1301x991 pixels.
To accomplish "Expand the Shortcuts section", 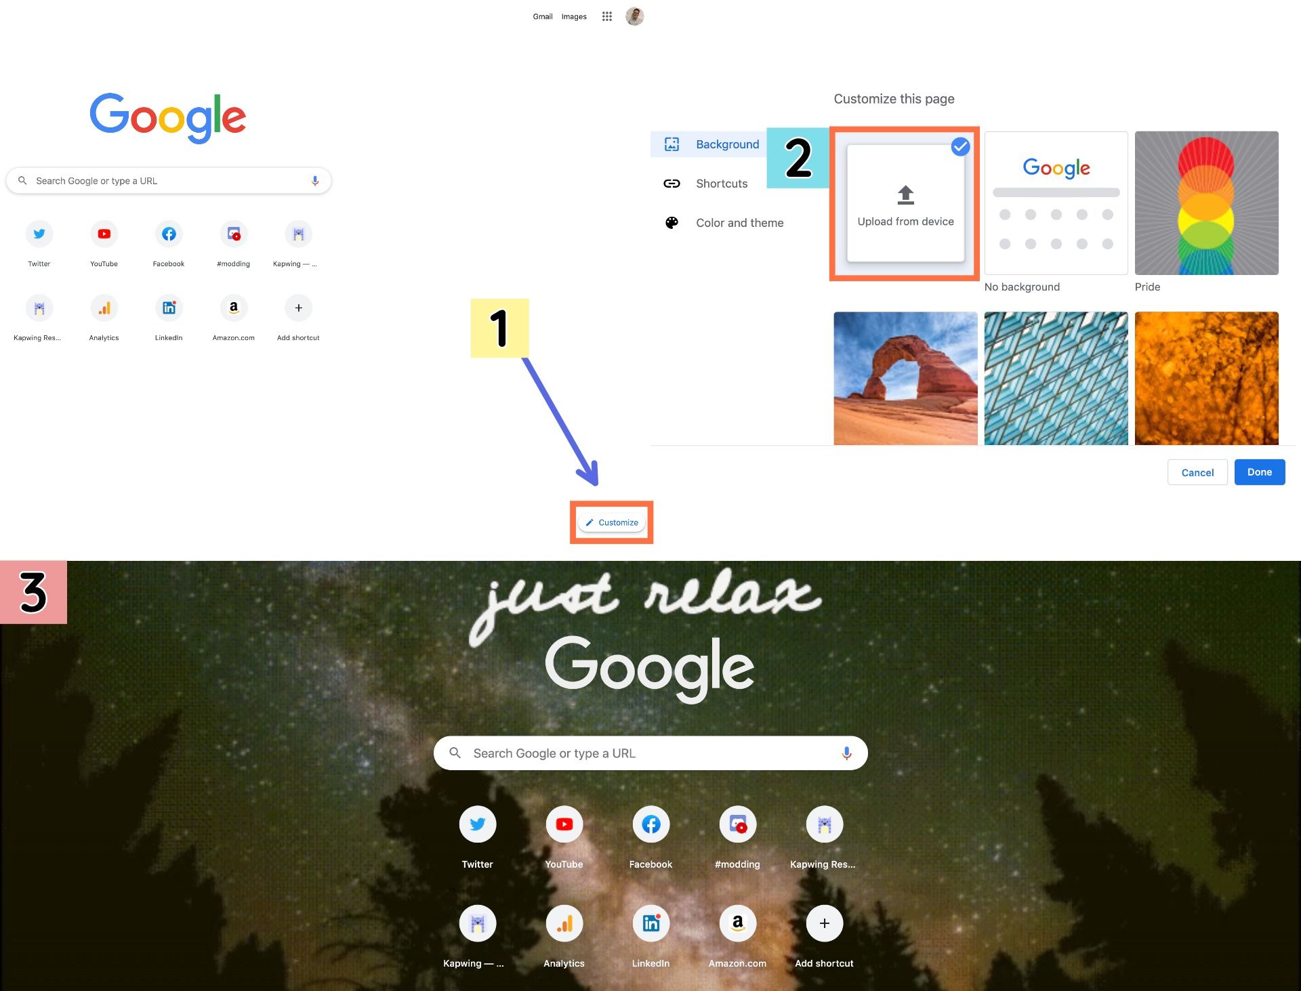I will 722,182.
